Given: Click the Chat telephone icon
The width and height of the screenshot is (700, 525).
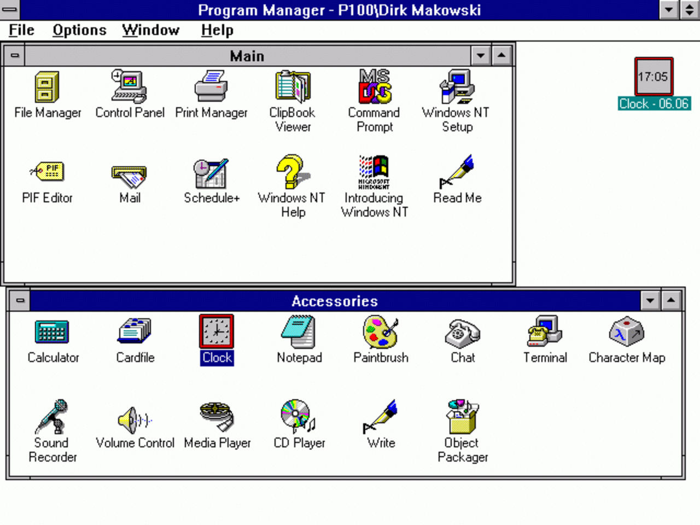Looking at the screenshot, I should [462, 334].
